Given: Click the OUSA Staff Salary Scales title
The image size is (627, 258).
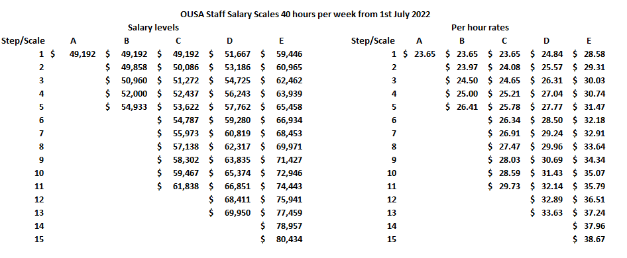Looking at the screenshot, I should tap(305, 15).
